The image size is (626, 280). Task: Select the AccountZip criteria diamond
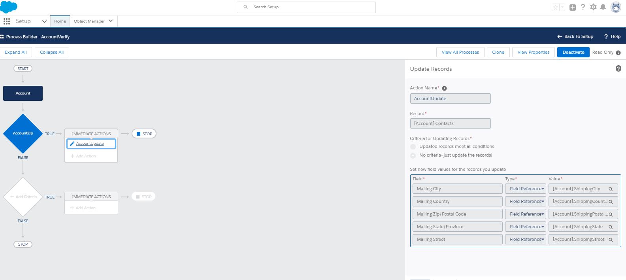23,133
